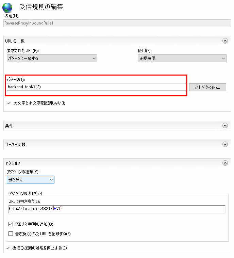Click the globe icon beside the title
This screenshot has width=234, height=258.
tap(7, 7)
